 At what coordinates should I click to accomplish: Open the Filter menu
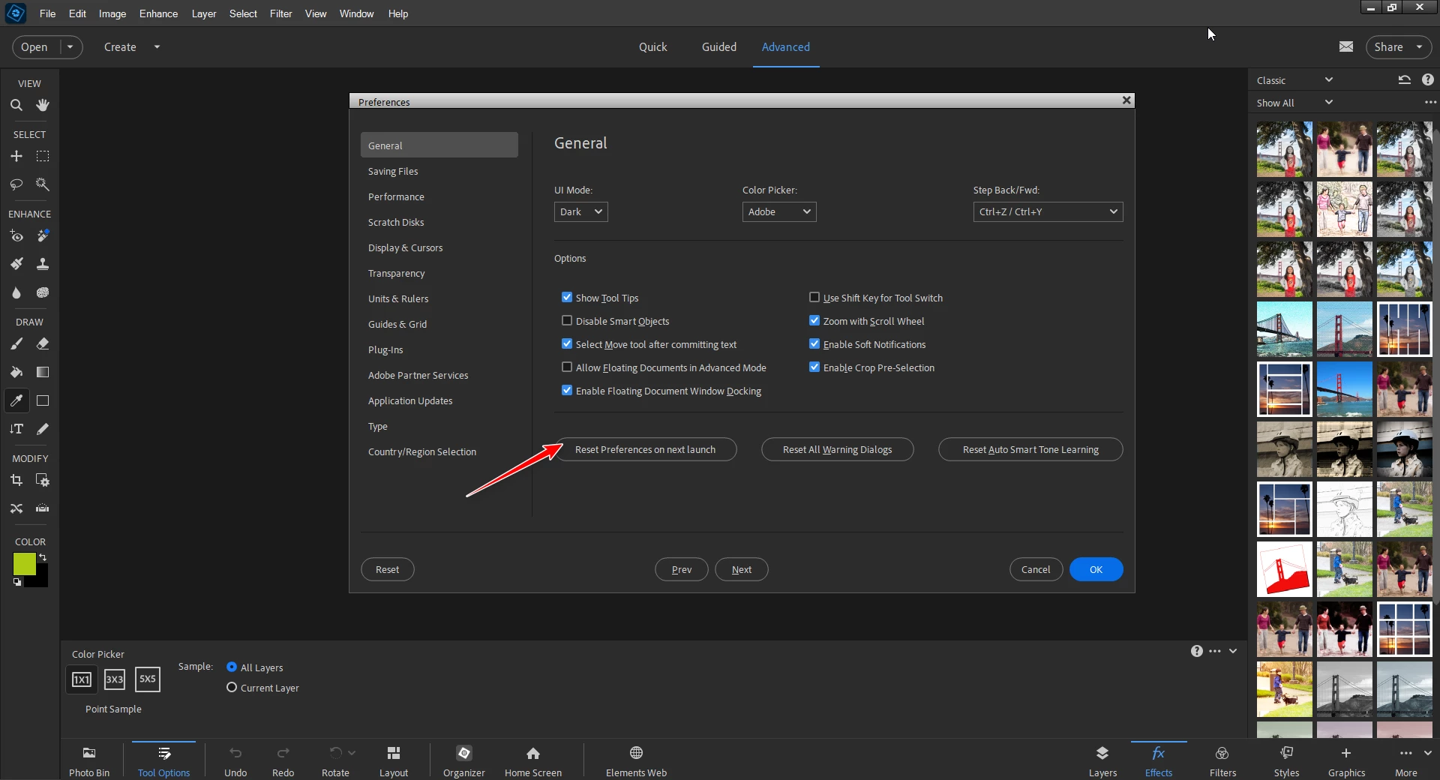click(x=280, y=13)
